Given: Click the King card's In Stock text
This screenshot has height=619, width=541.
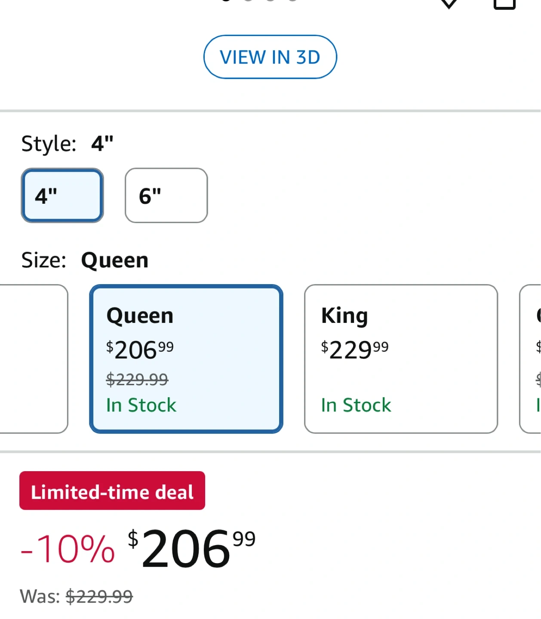Looking at the screenshot, I should coord(356,405).
